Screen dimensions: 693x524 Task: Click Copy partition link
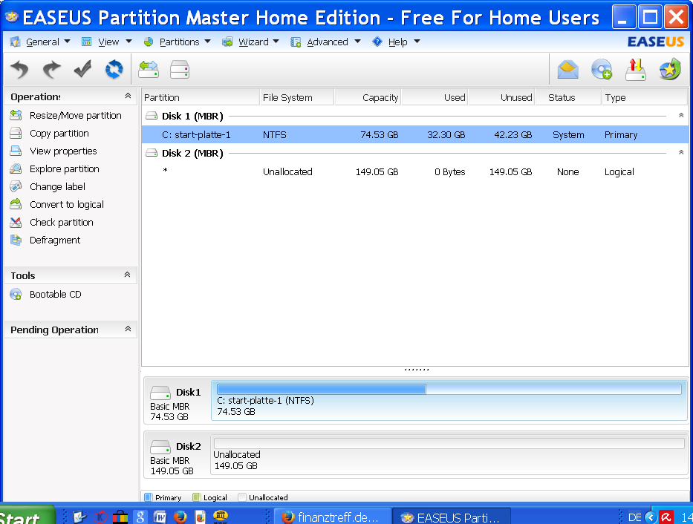(x=59, y=134)
